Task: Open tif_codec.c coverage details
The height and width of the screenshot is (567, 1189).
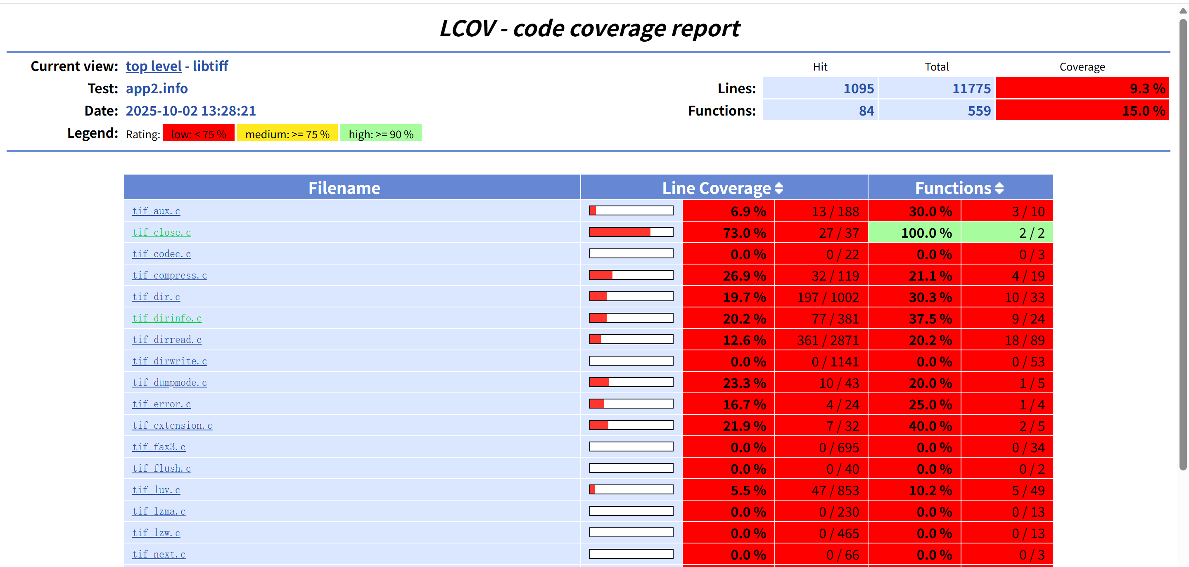Action: click(x=161, y=254)
